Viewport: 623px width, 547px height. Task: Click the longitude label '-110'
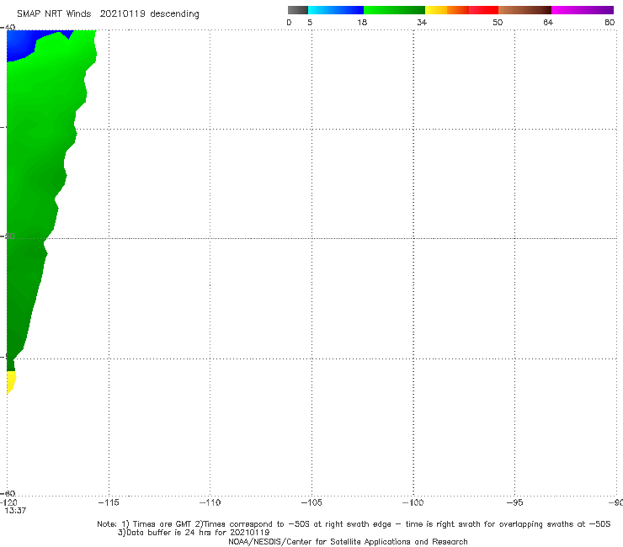click(x=210, y=502)
